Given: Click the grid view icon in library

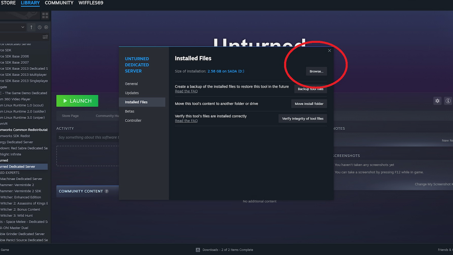Looking at the screenshot, I should pos(45,15).
